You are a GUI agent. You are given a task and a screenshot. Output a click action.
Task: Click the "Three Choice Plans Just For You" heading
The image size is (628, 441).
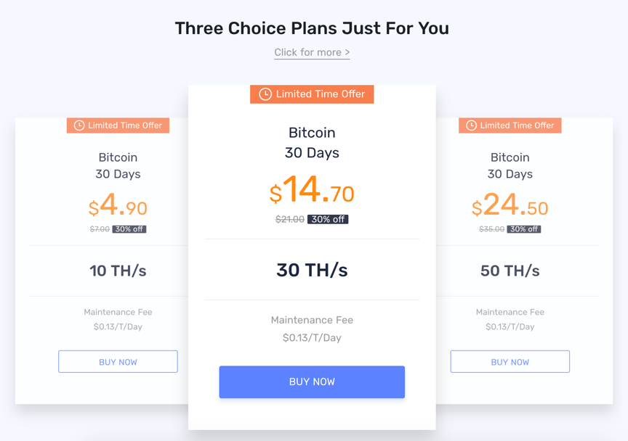tap(312, 28)
